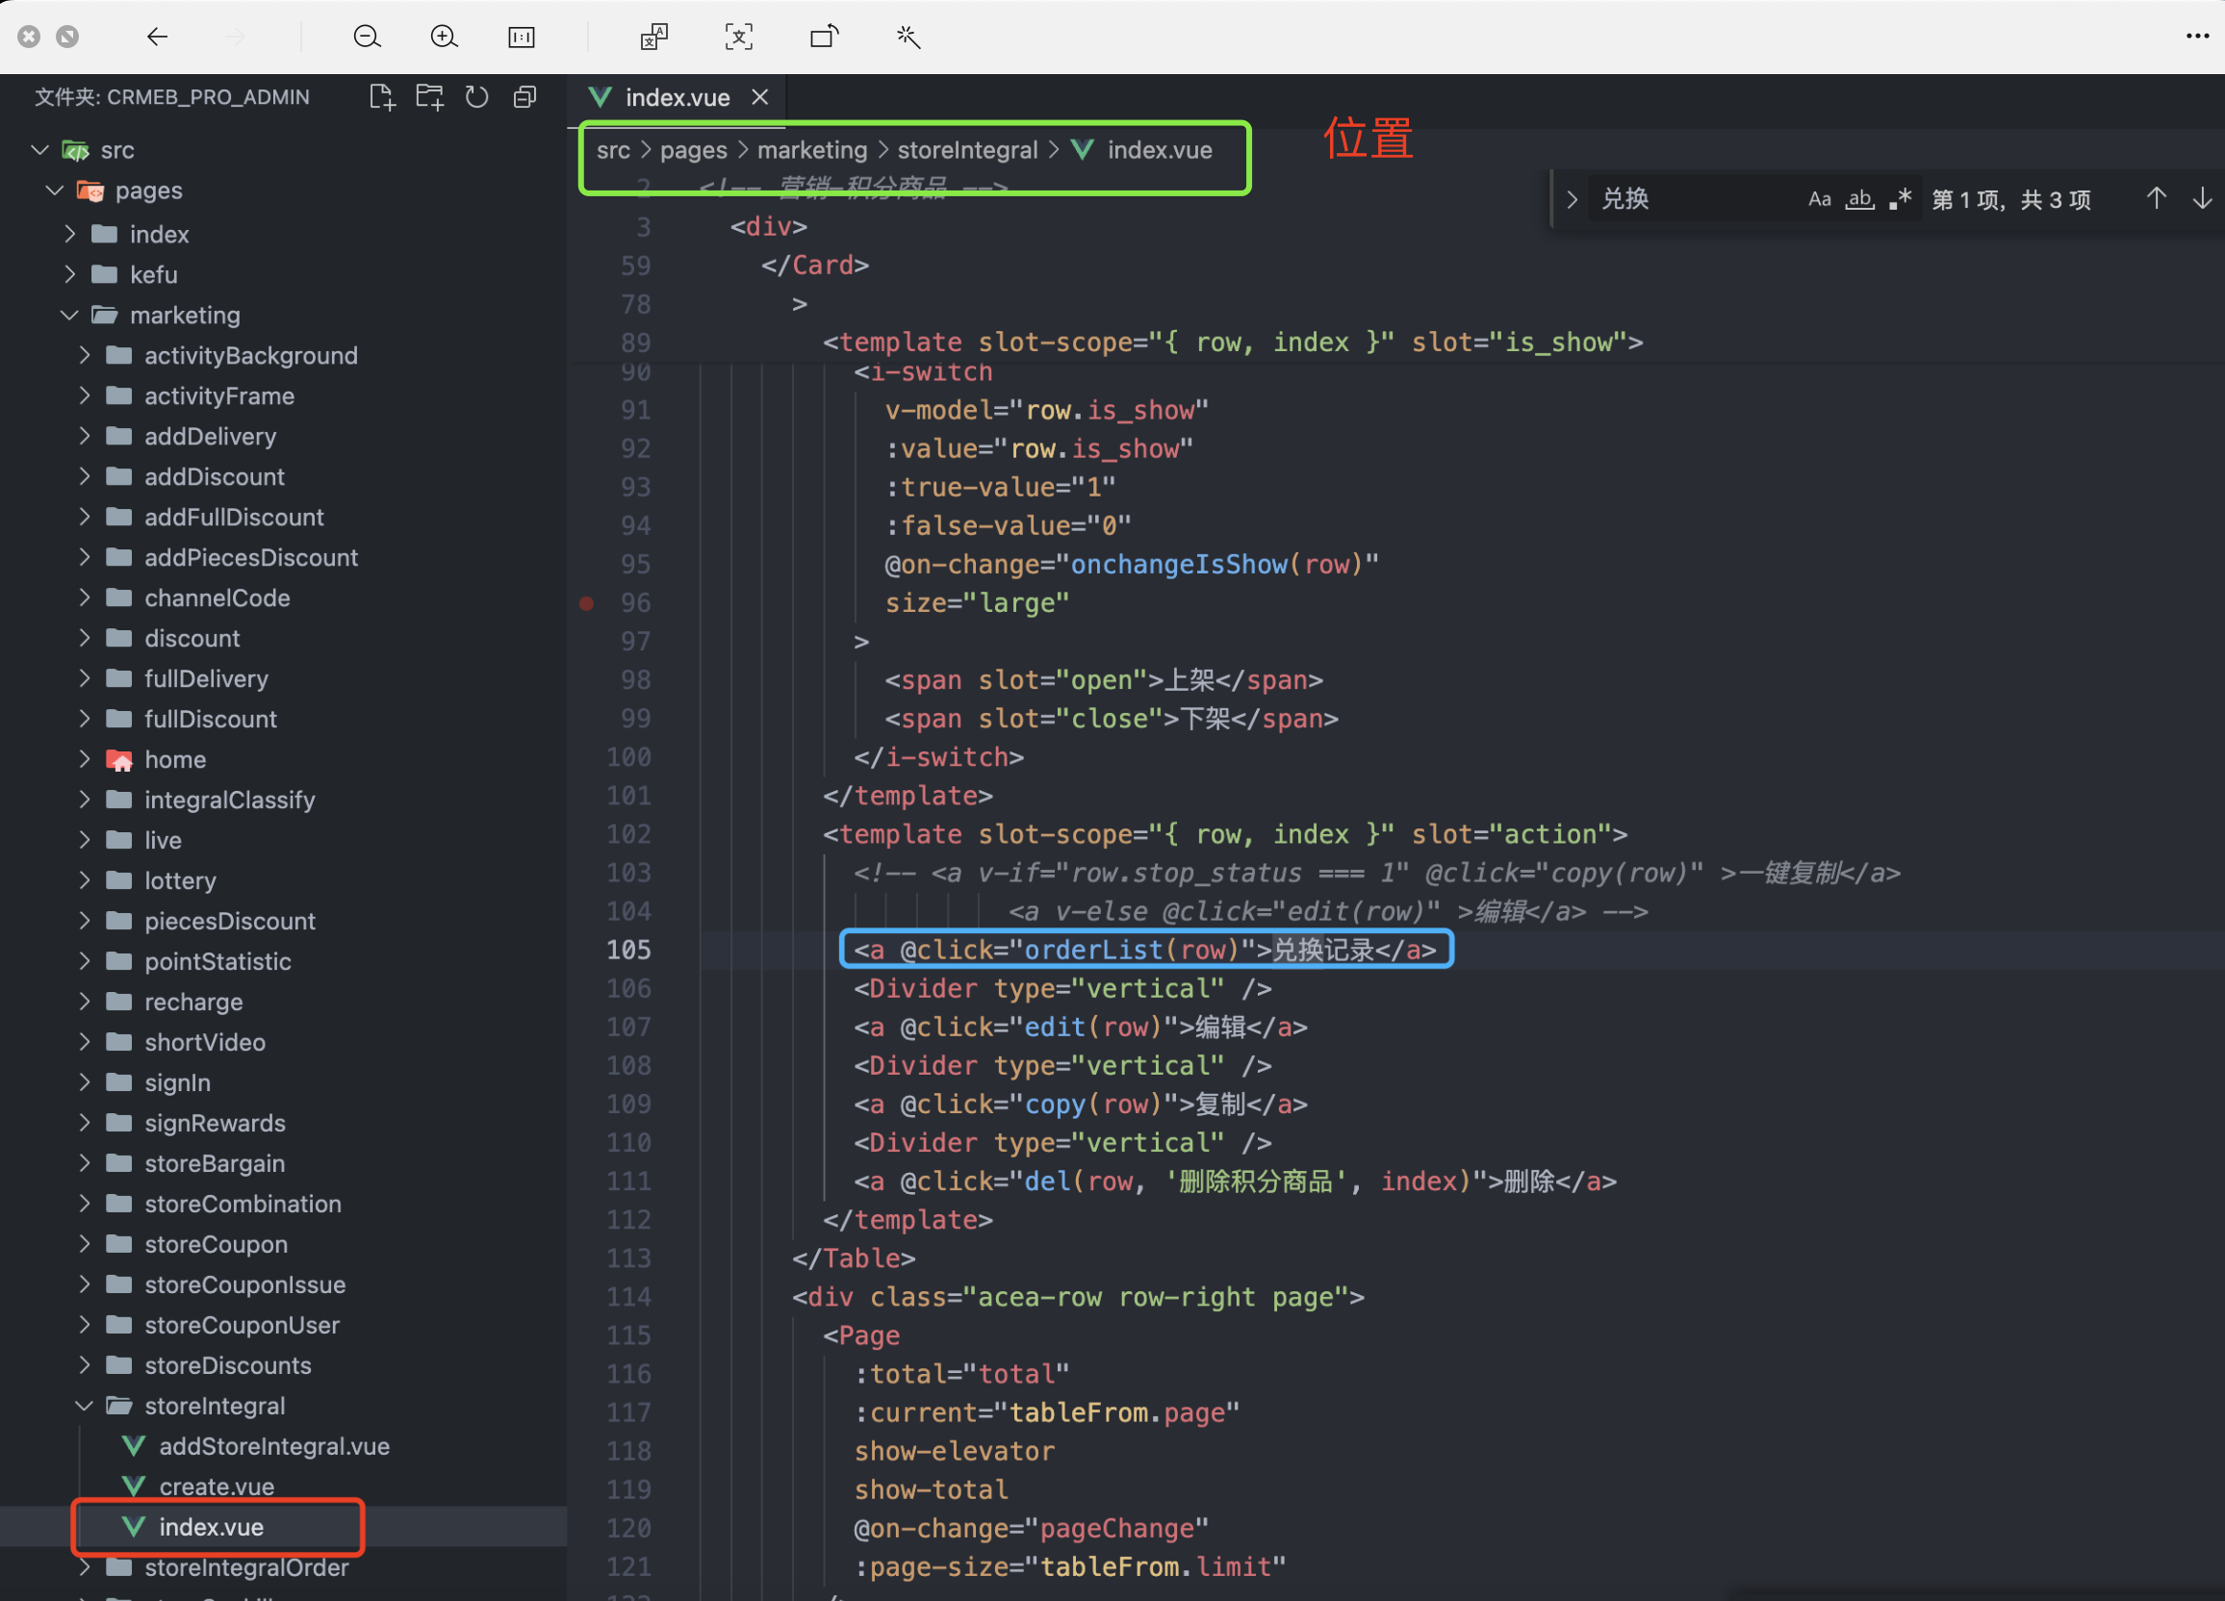The image size is (2225, 1601).
Task: Create a new file in explorer
Action: point(382,97)
